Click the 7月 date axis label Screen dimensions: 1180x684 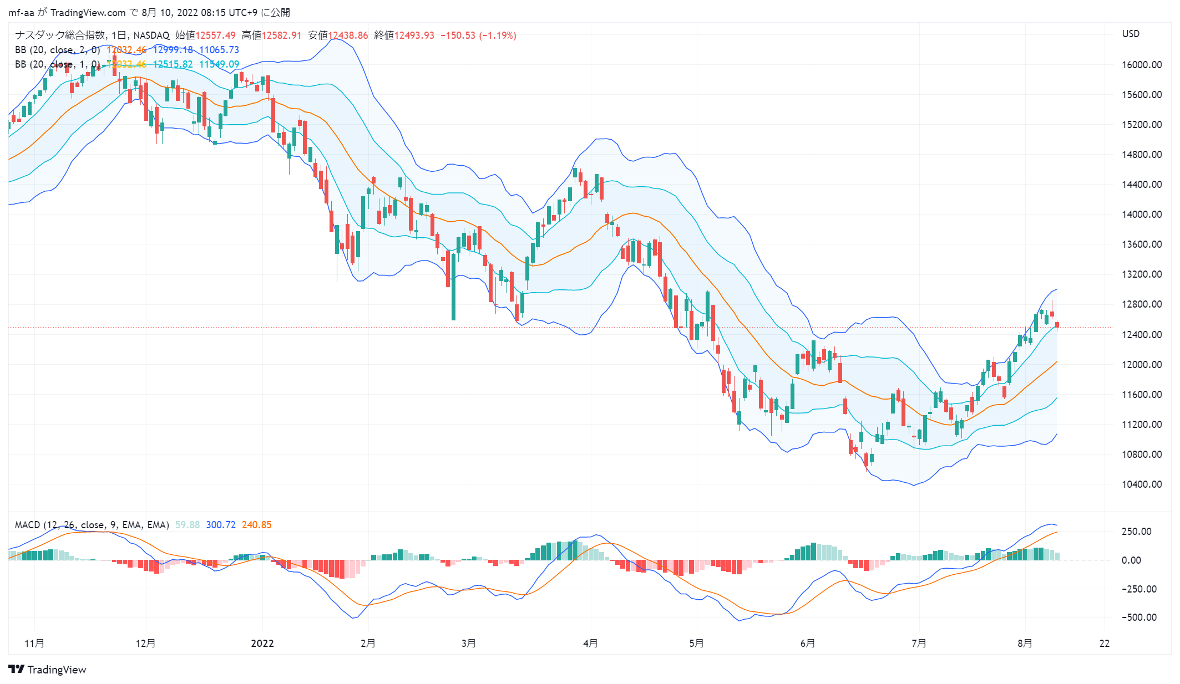pos(919,644)
